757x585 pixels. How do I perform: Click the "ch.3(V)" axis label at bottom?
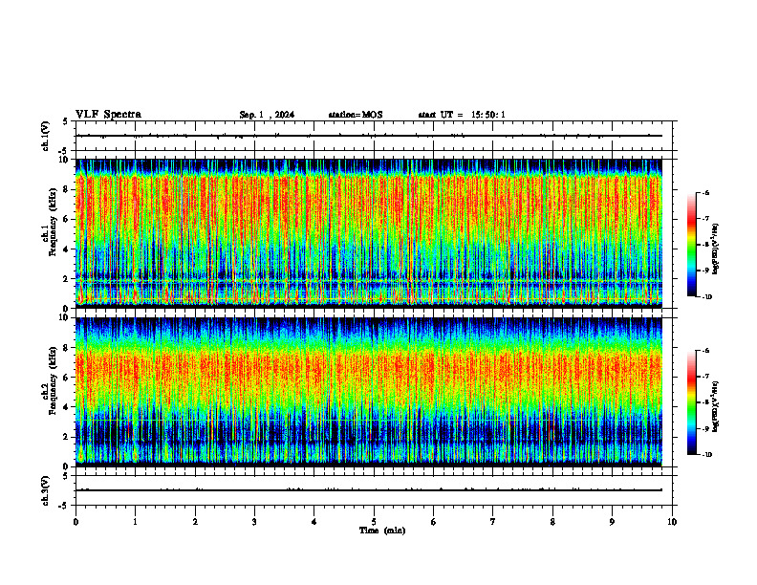click(45, 490)
